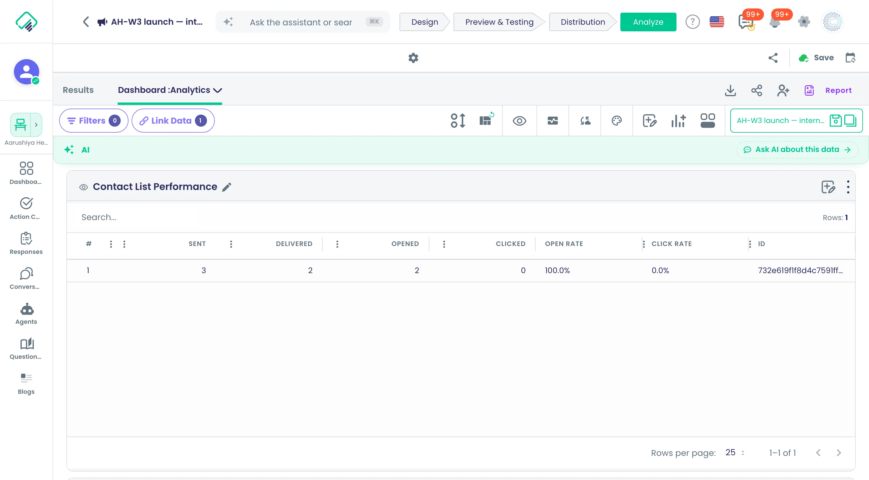This screenshot has width=869, height=480.
Task: Open Action C... in left sidebar
Action: (26, 208)
